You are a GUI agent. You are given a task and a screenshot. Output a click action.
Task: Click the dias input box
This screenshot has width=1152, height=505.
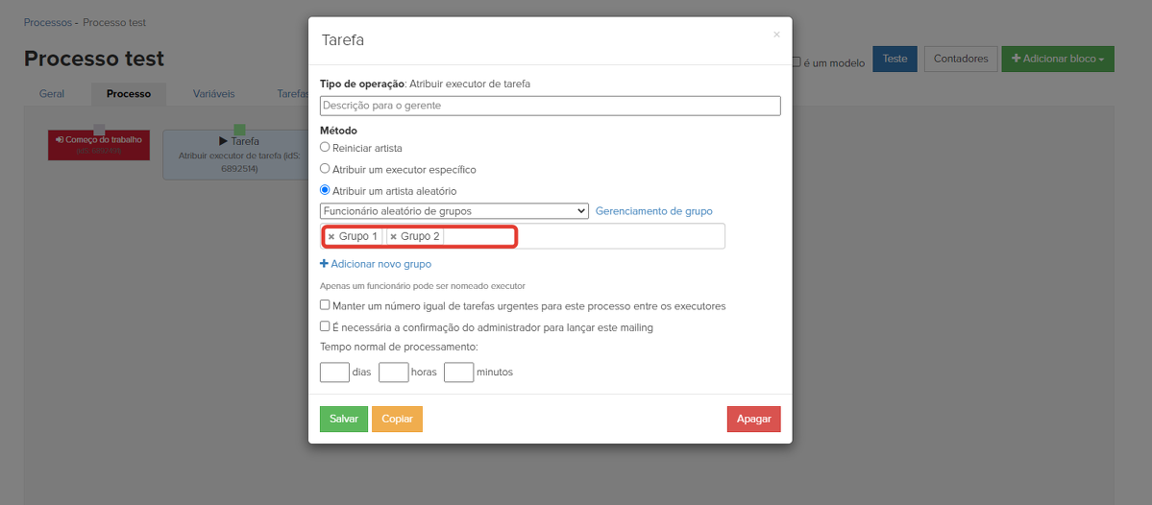point(334,372)
